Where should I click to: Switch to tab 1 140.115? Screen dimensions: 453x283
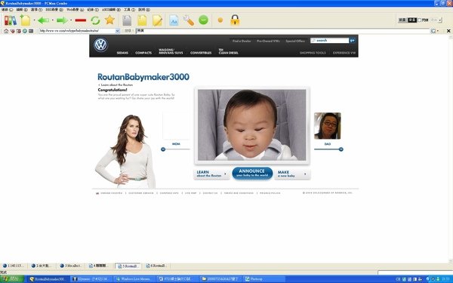(14, 266)
